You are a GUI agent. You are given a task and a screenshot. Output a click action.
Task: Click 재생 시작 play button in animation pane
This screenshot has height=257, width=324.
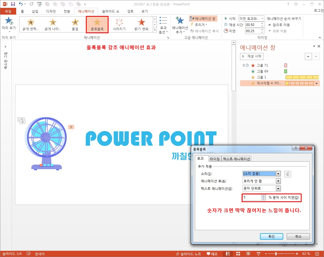(x=252, y=56)
